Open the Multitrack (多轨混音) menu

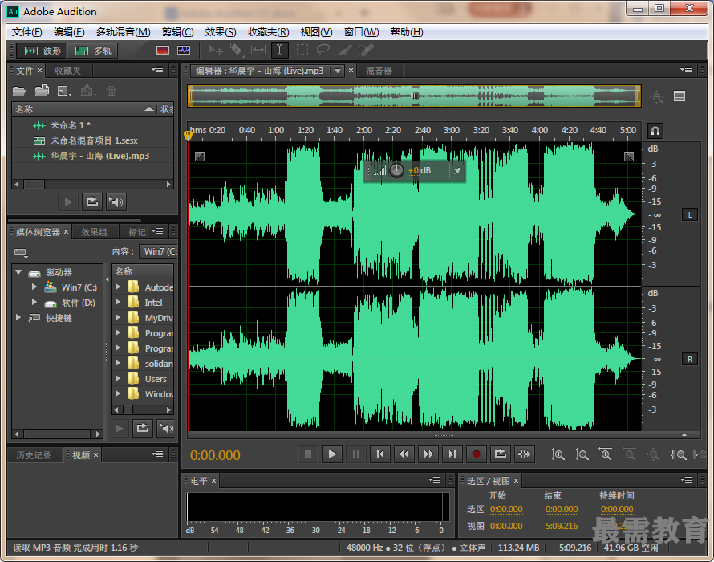tap(123, 32)
